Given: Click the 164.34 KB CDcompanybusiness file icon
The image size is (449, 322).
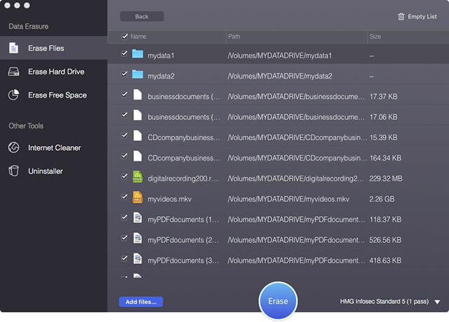Looking at the screenshot, I should point(138,156).
